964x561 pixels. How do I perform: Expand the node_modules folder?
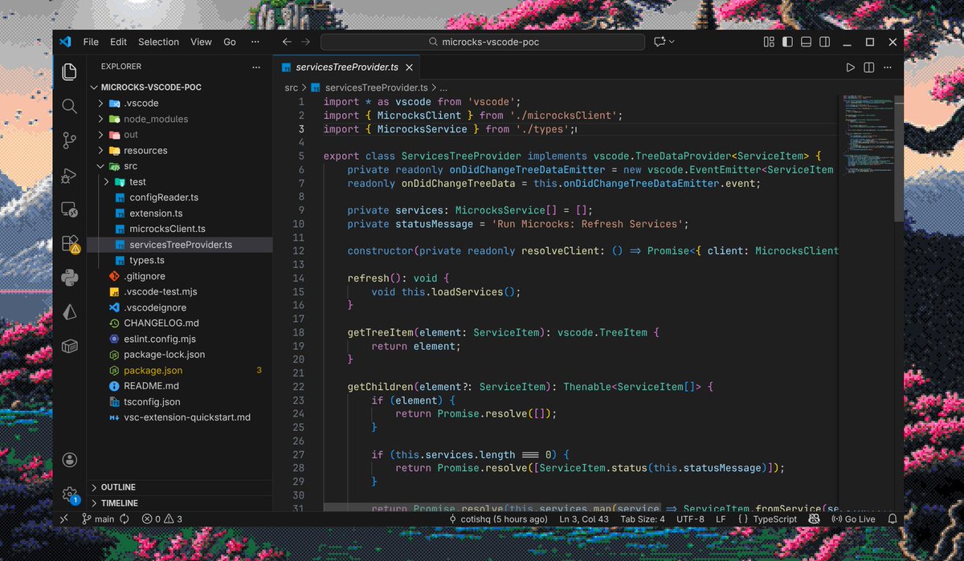click(100, 119)
